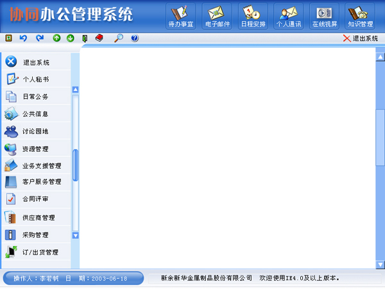Viewport: 385px width, 289px height.
Task: Click the green up arrow icon
Action: click(x=56, y=38)
